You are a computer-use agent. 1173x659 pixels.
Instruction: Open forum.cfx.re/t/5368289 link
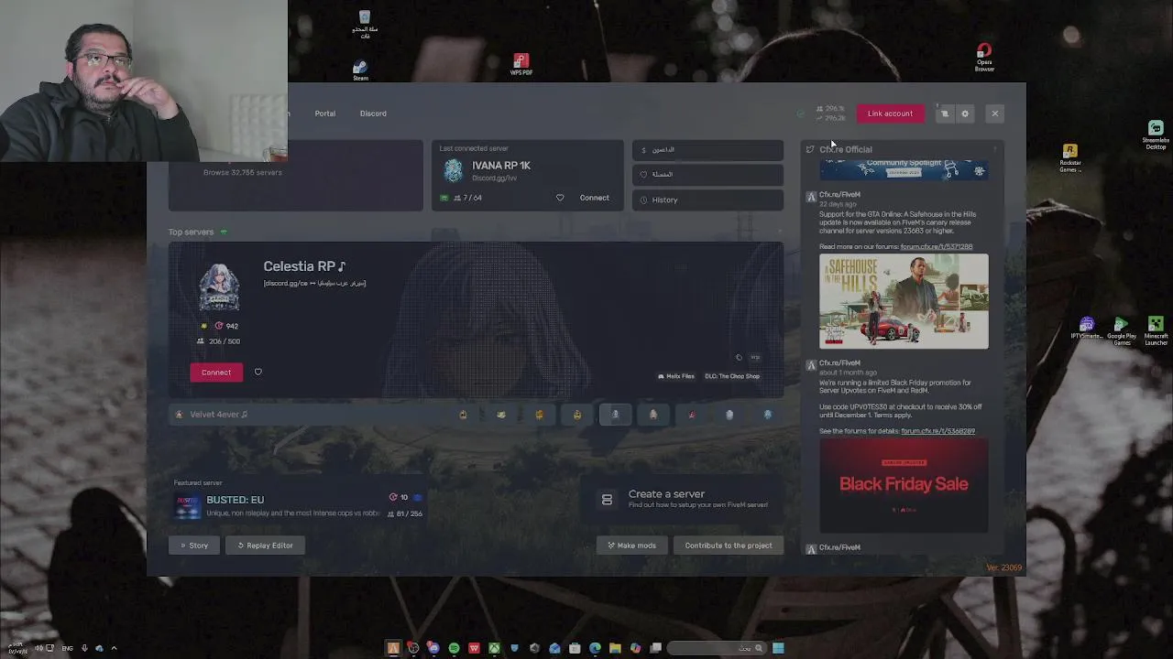point(937,431)
